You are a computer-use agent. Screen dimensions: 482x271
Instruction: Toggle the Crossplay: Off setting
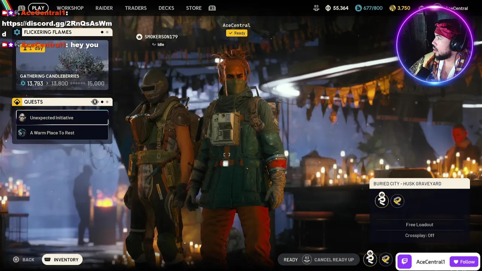coord(419,235)
